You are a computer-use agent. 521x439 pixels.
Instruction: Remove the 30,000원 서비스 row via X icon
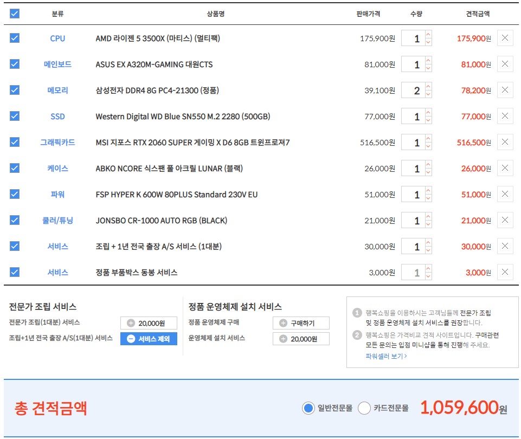(505, 246)
